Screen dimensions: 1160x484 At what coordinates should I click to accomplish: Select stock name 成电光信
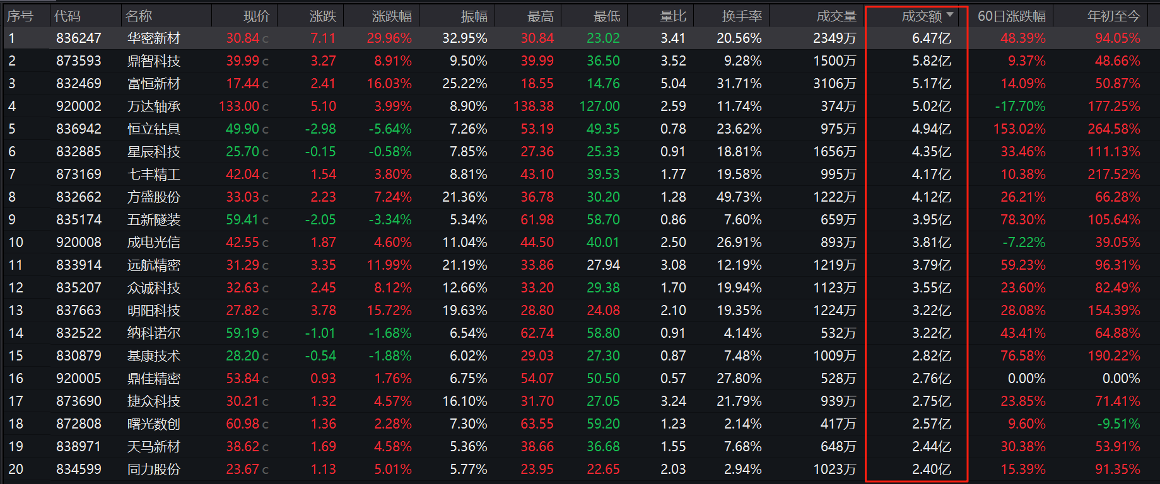[x=154, y=243]
